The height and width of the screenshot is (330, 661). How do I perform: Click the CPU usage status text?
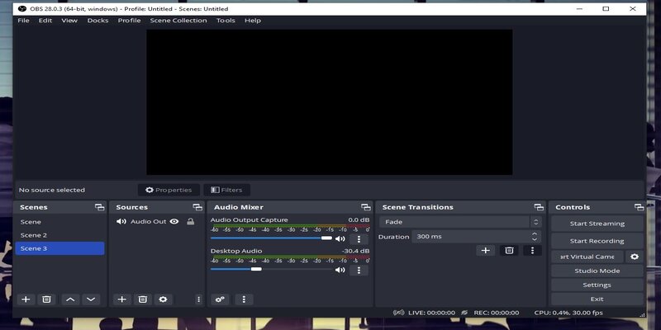[x=568, y=313]
